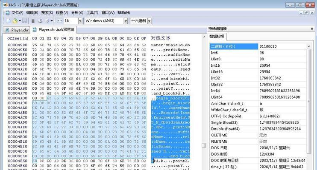The height and width of the screenshot is (170, 317).
Task: Switch to the Player.chr tab
Action: [18, 30]
